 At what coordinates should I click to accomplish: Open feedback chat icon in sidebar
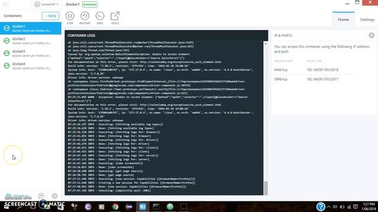coord(41,196)
